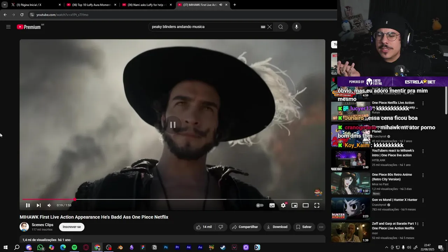Open more actions ellipsis below the video

321,227
